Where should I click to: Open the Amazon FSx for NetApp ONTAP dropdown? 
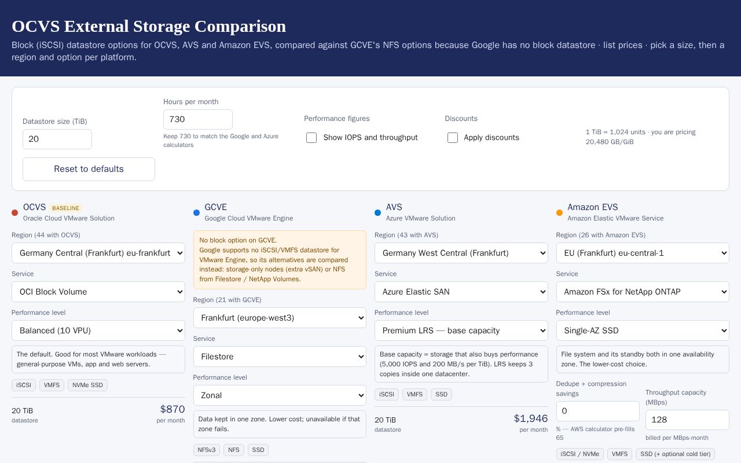point(643,292)
